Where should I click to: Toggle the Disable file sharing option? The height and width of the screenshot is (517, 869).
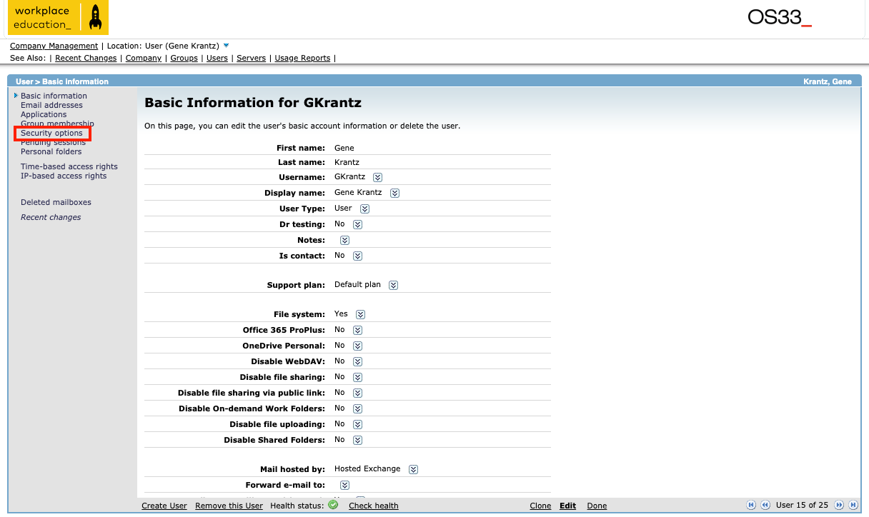(x=357, y=378)
